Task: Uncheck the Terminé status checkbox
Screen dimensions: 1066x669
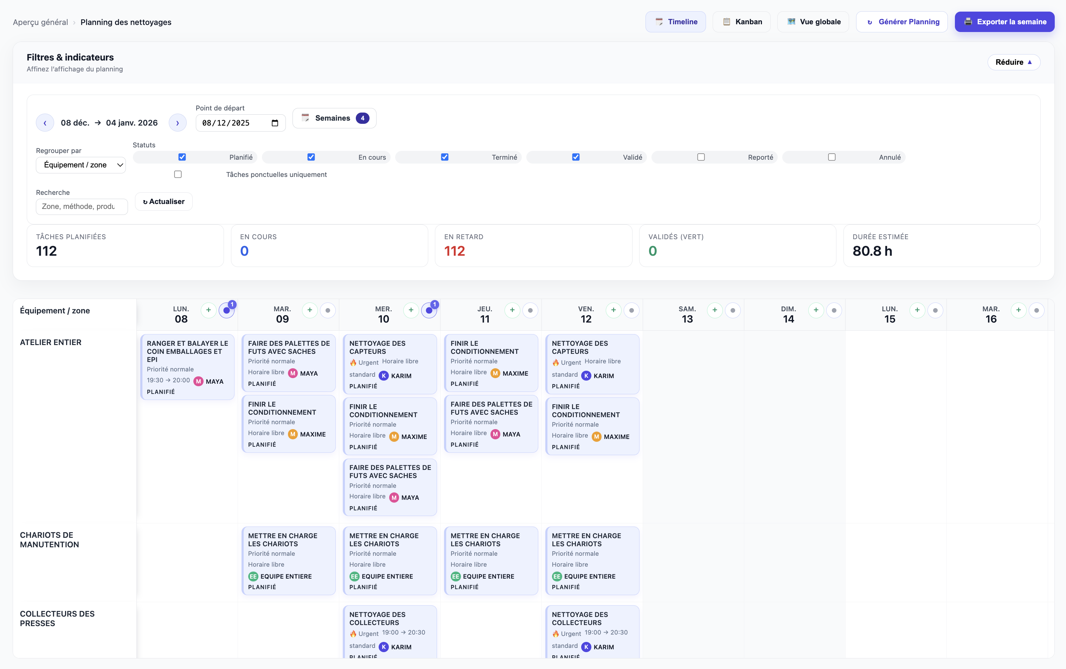Action: 444,157
